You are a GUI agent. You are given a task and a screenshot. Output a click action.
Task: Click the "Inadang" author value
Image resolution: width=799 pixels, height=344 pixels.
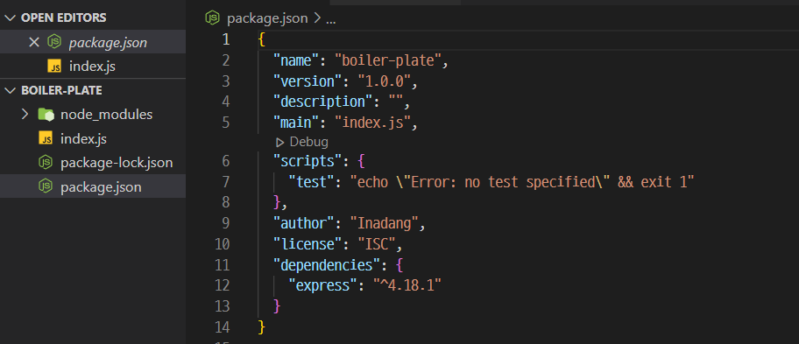(384, 223)
